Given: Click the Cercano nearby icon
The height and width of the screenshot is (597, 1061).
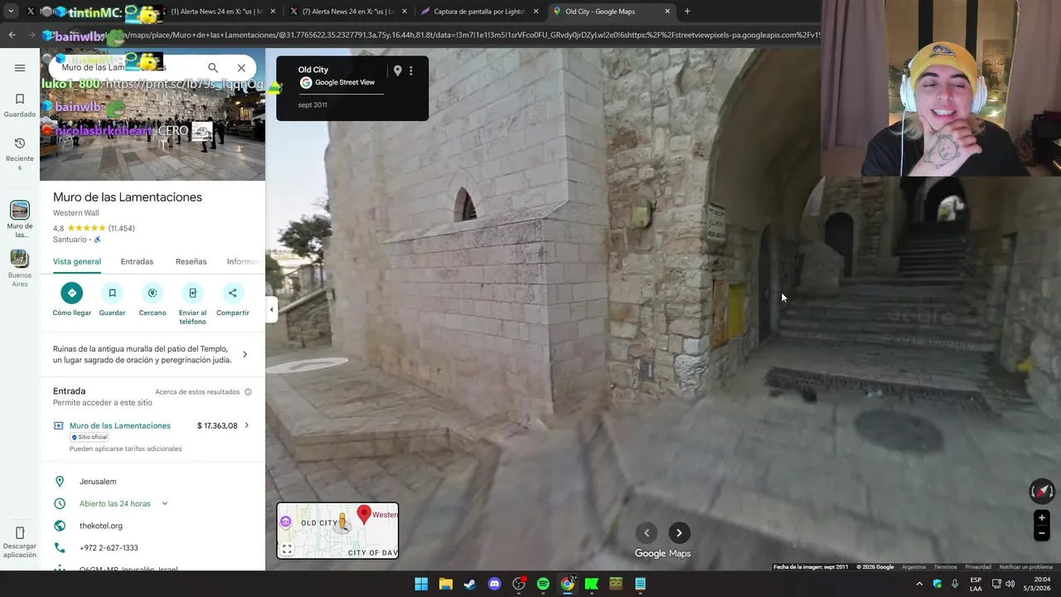Looking at the screenshot, I should [x=153, y=293].
